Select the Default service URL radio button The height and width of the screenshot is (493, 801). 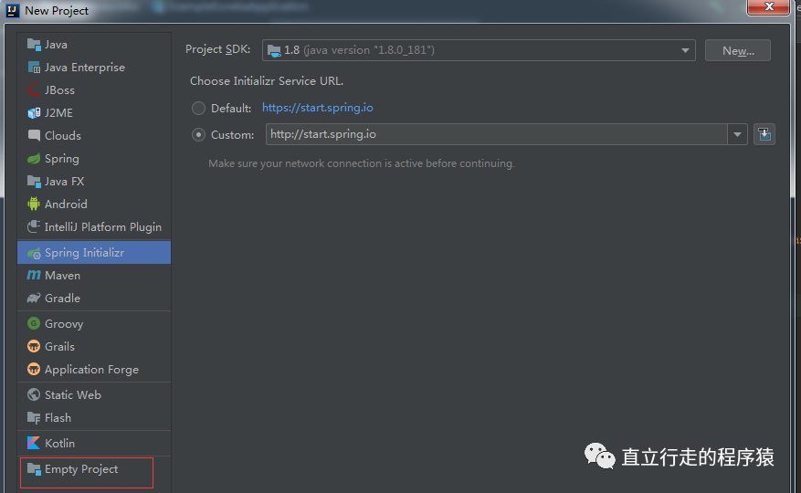point(198,109)
